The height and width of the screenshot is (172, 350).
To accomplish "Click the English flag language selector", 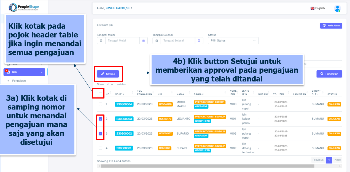I will 317,8.
